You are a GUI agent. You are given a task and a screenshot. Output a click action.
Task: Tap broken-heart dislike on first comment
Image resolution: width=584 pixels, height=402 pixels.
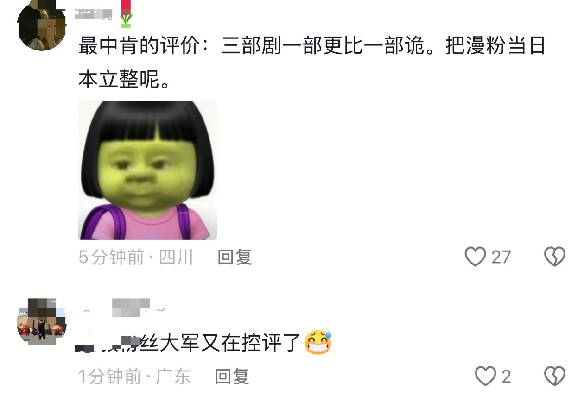point(555,257)
